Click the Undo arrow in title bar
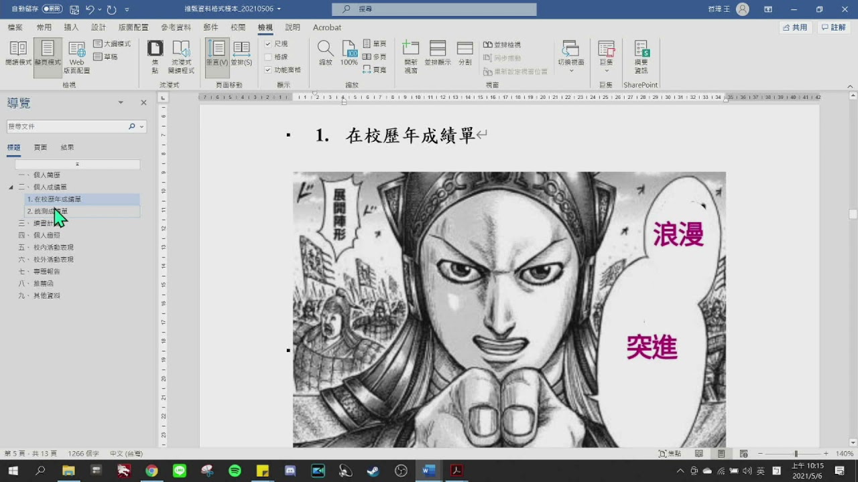The width and height of the screenshot is (858, 482). [x=90, y=9]
